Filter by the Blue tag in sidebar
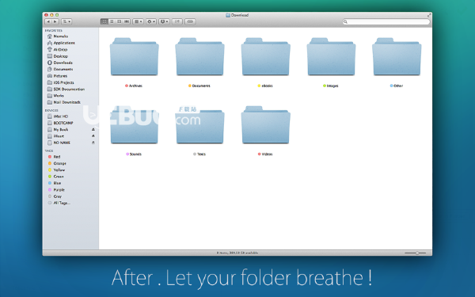 click(x=55, y=184)
